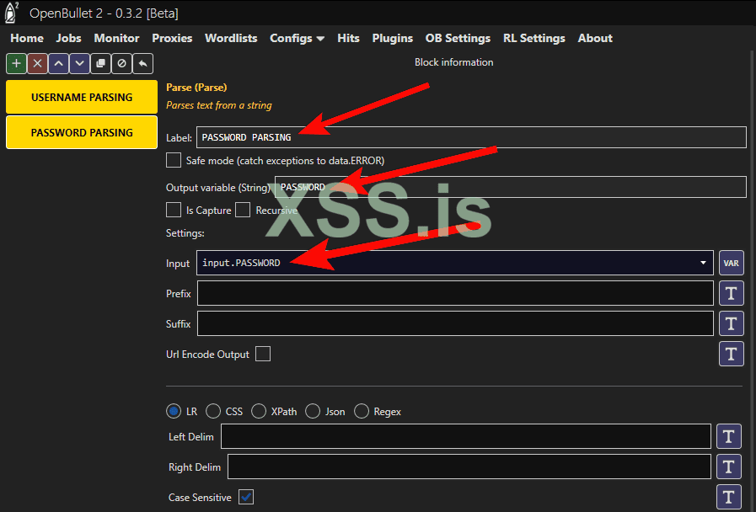Open the Jobs menu
756x512 pixels.
[x=68, y=39]
